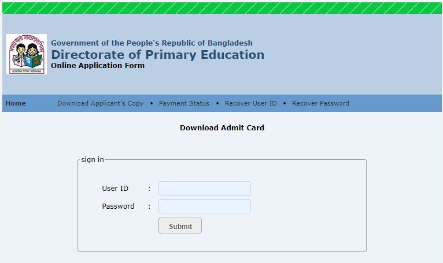
Task: Check Payment Status in navigation bar
Action: point(184,103)
